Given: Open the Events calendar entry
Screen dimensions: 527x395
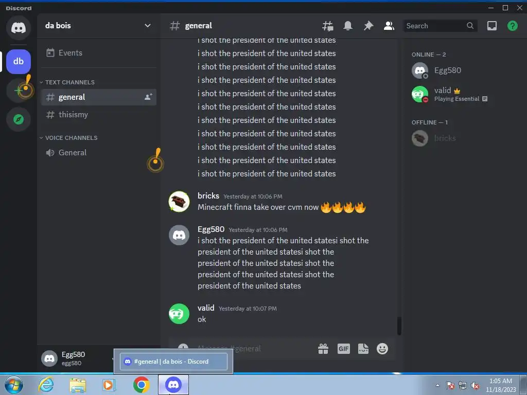Looking at the screenshot, I should (98, 53).
